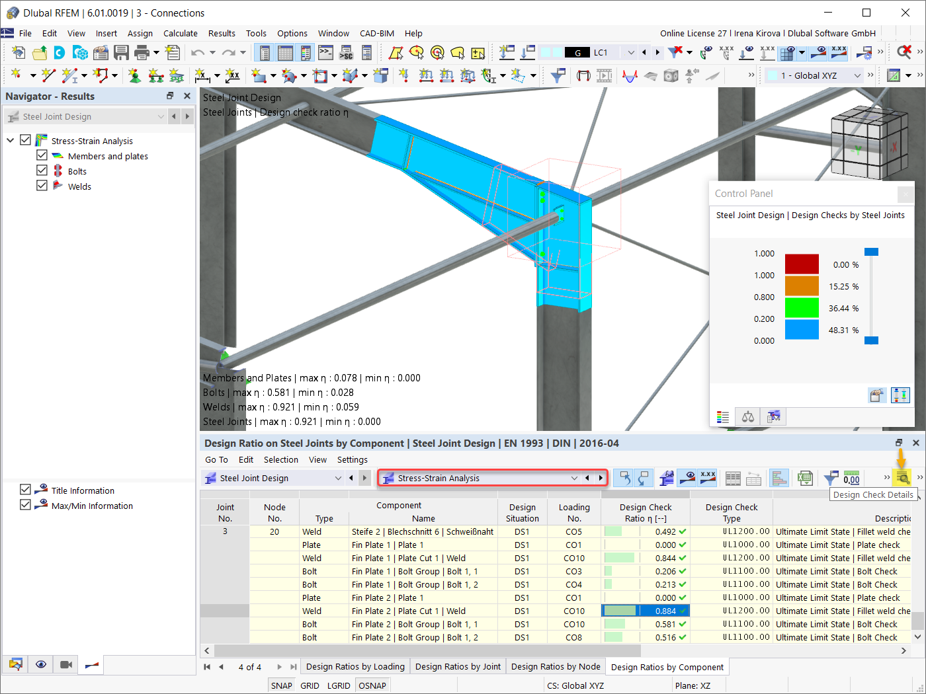Open the script console icon
This screenshot has width=926, height=694.
[x=326, y=52]
